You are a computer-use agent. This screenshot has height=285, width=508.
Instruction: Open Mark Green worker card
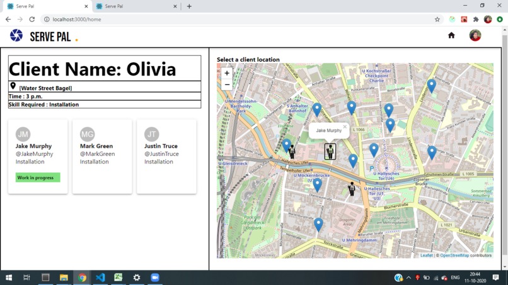(x=102, y=157)
